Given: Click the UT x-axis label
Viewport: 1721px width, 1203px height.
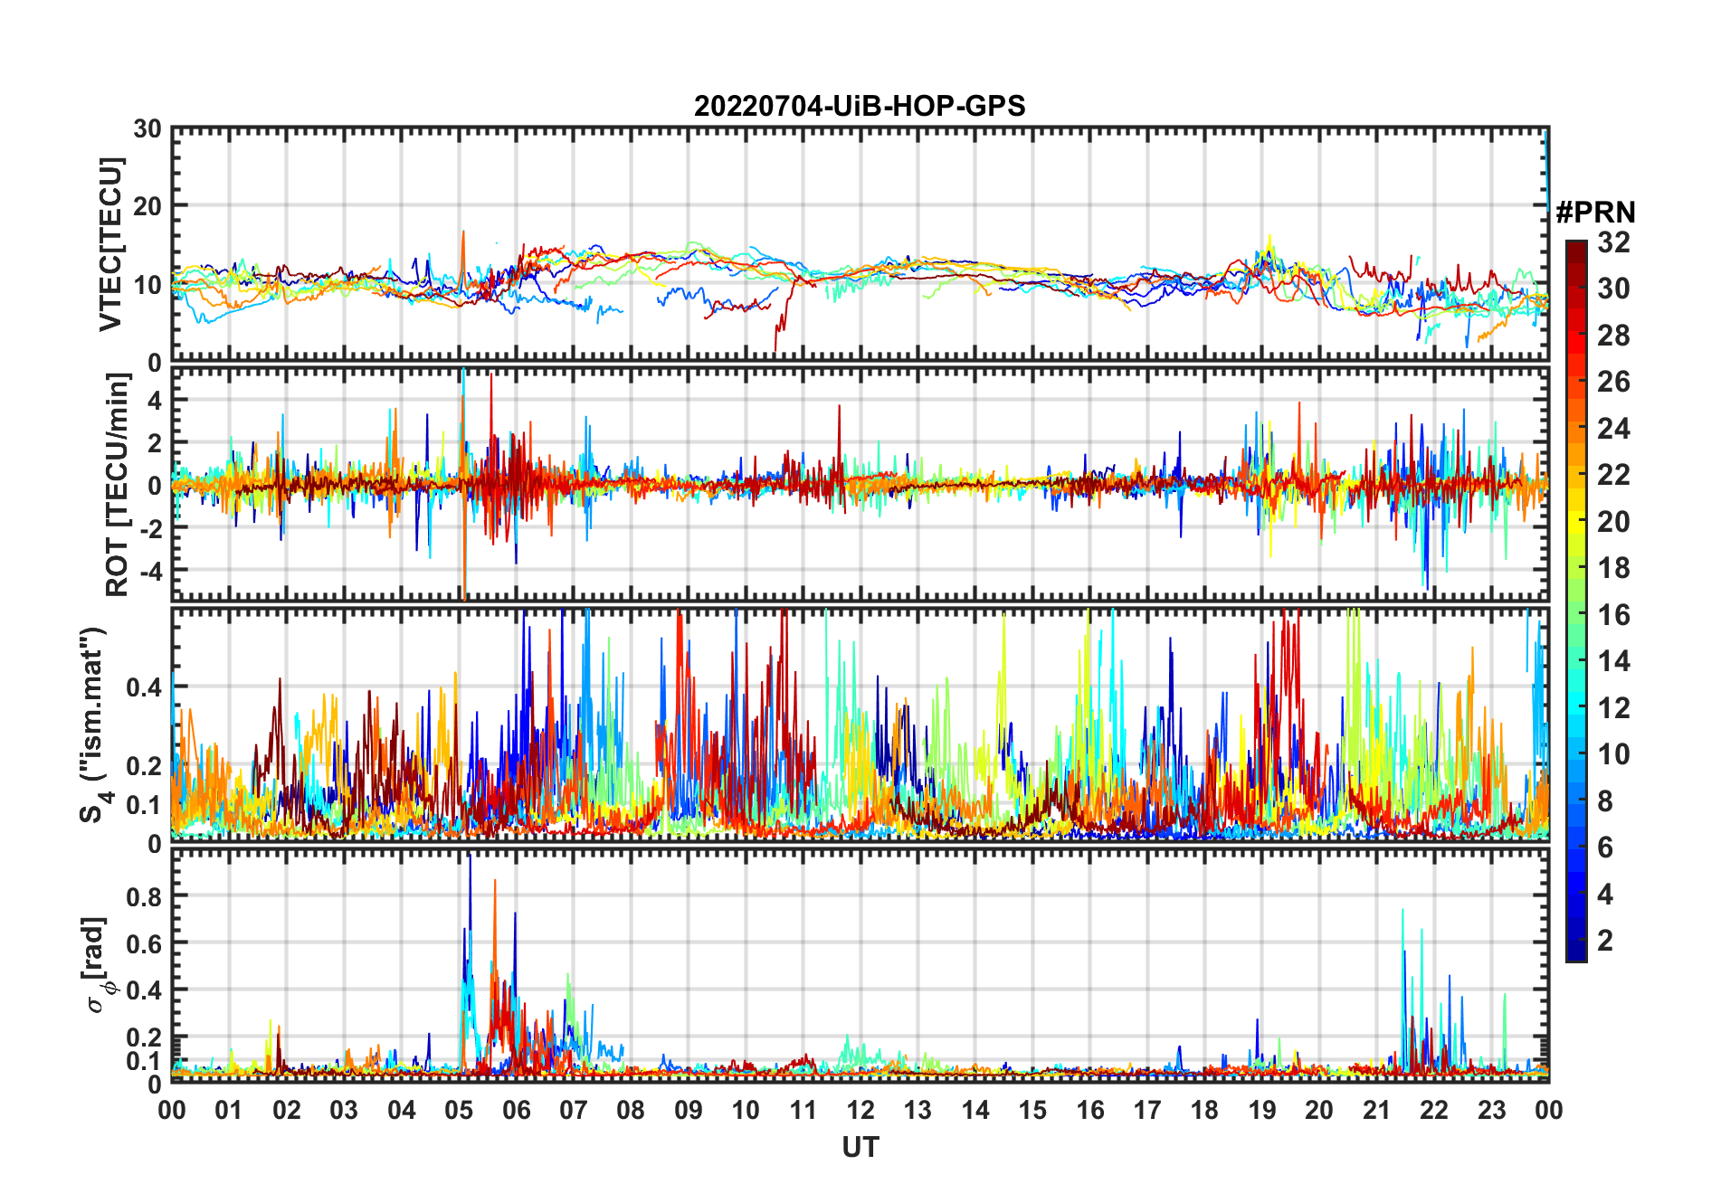Looking at the screenshot, I should click(x=860, y=1147).
